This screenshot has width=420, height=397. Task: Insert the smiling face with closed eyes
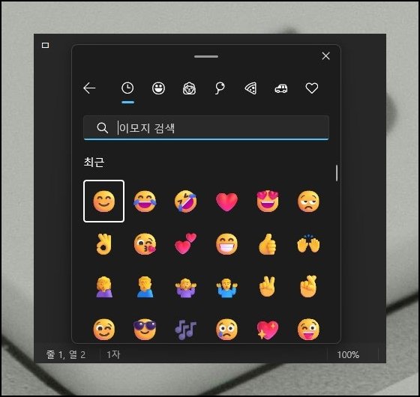(x=104, y=201)
